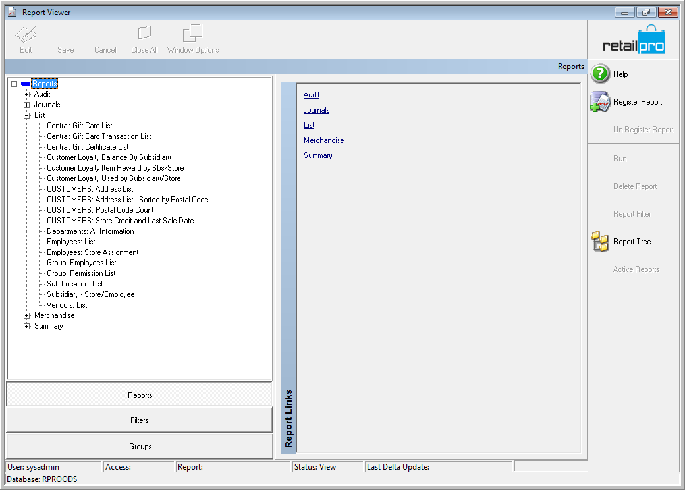Click the Delete Report button

[635, 186]
